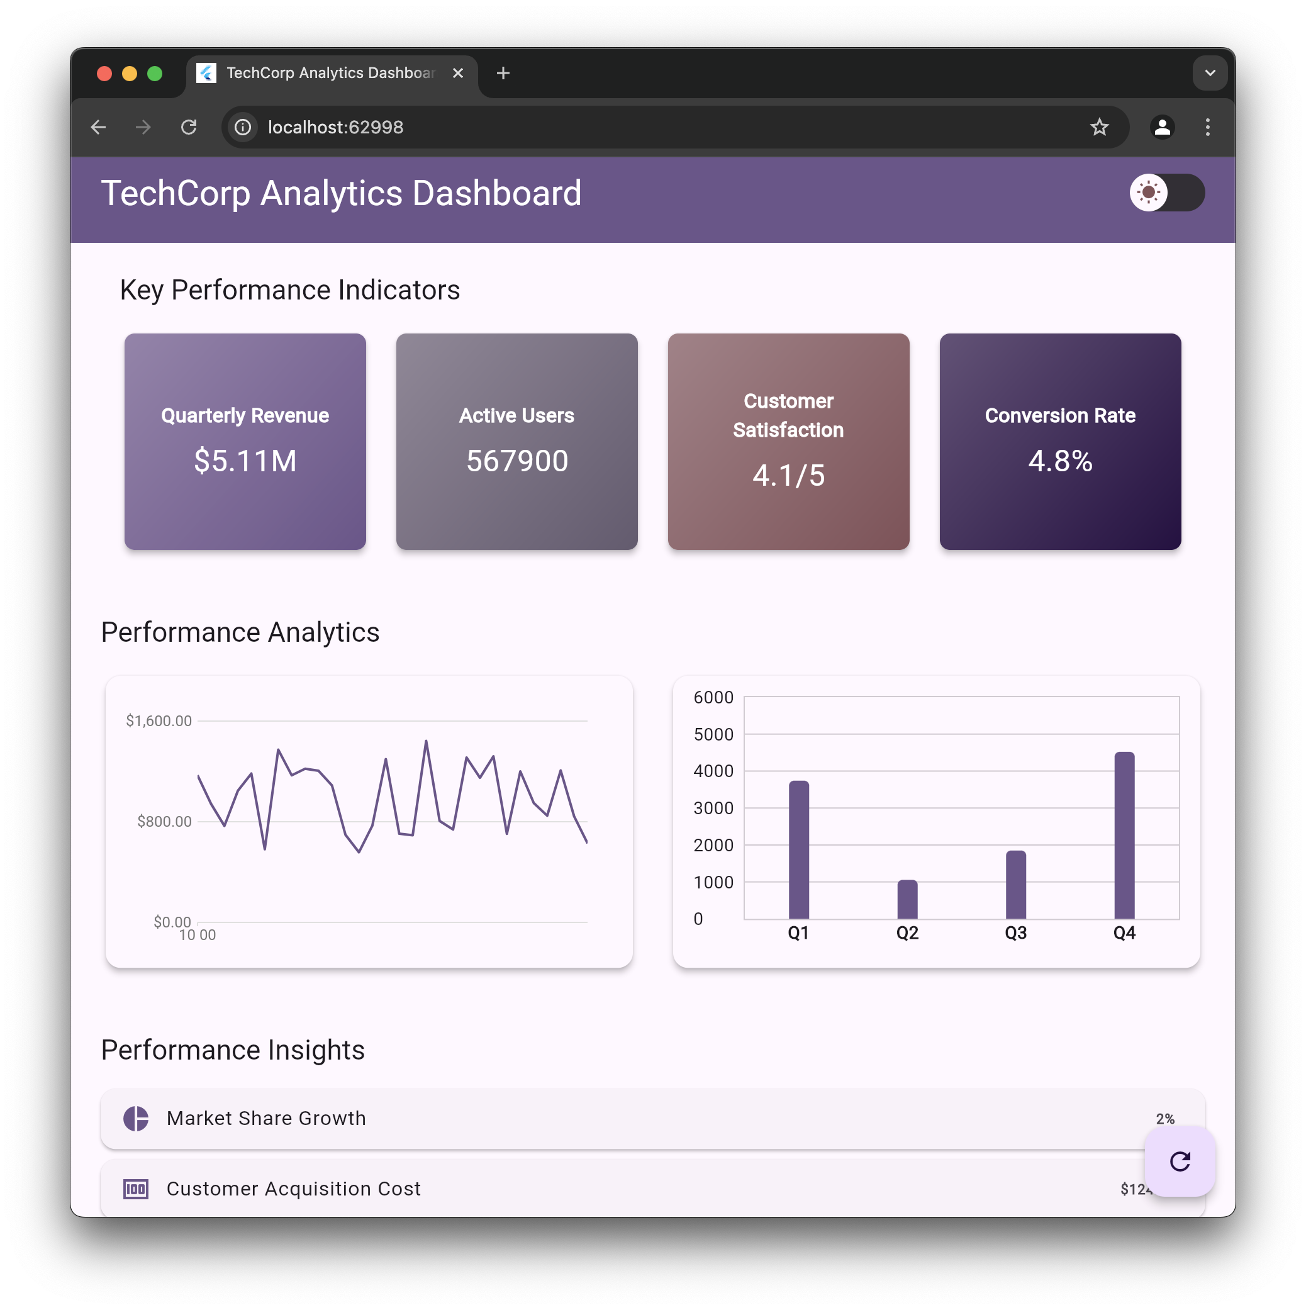Open the Conversion Rate KPI card

coord(1061,442)
